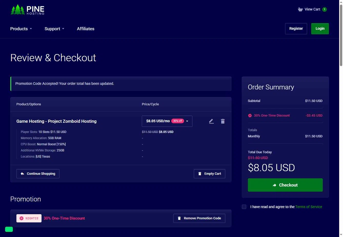Click Remove Promotion Code

[199, 218]
